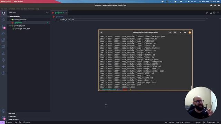Expand the NPM Scripts section
The image size is (221, 124).
28,120
